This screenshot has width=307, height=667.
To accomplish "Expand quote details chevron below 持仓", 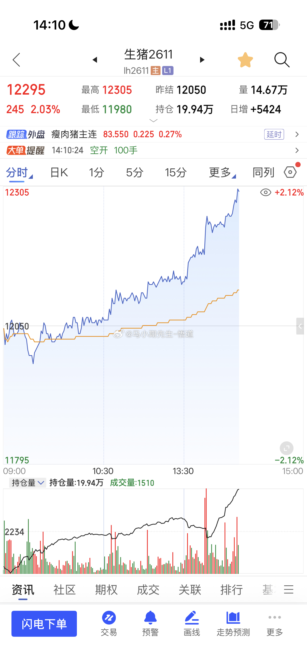I will tap(154, 121).
